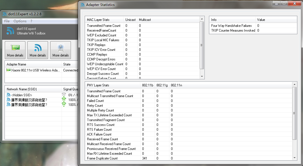The height and width of the screenshot is (166, 303).
Task: Click the Network Name (SSID) column header
Action: click(21, 89)
